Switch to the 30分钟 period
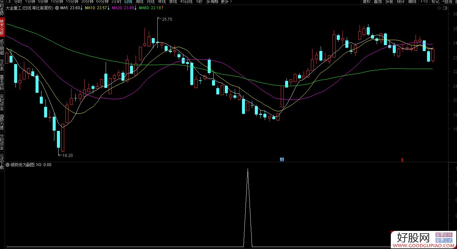 point(87,2)
